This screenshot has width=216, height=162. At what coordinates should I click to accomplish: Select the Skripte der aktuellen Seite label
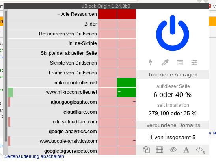[53, 53]
